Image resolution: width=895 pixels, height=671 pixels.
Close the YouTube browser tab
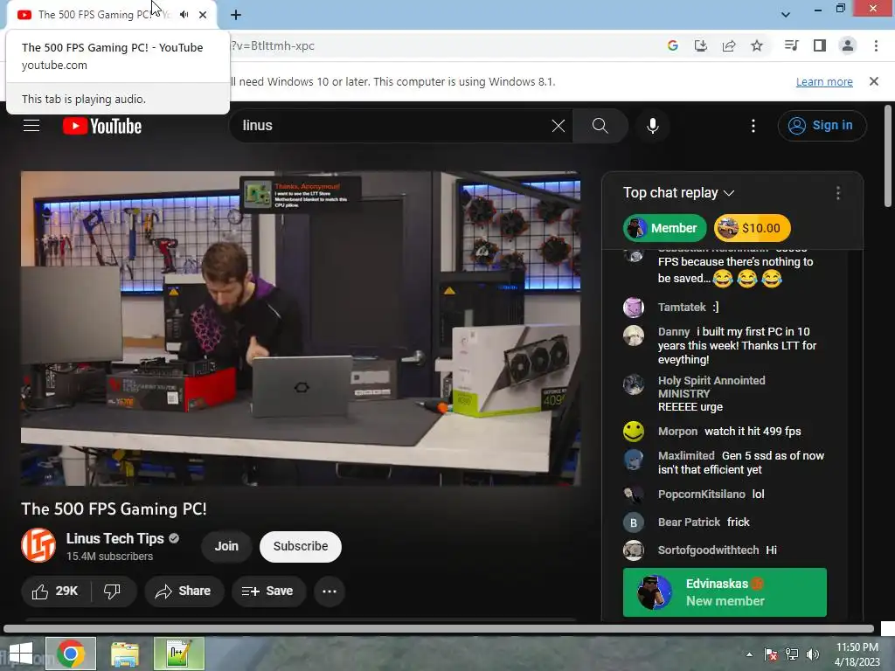coord(203,15)
